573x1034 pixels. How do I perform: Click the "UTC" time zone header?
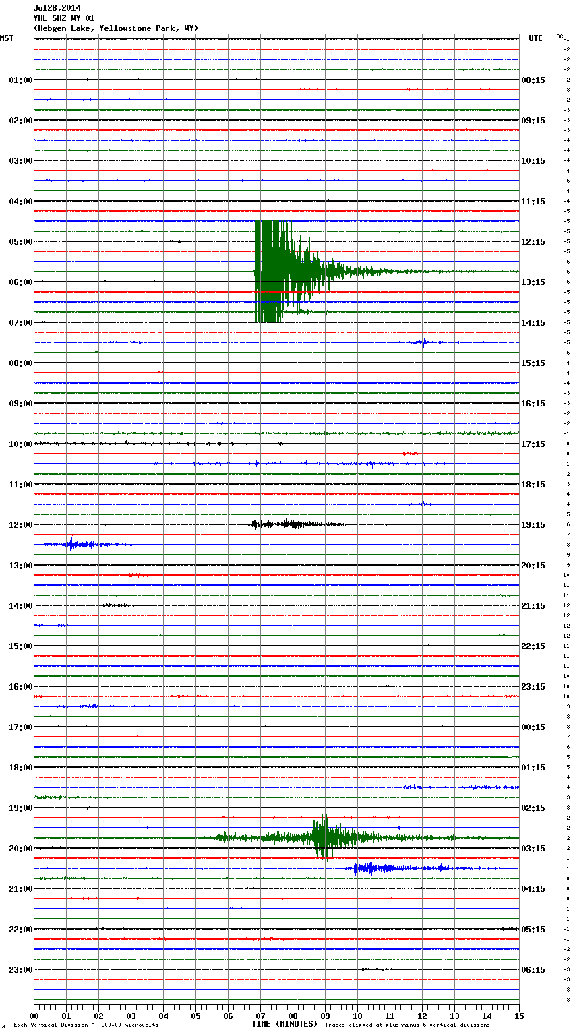click(x=536, y=38)
